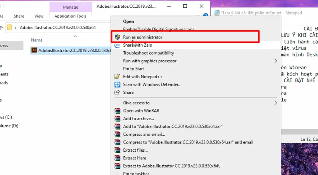Expand graphics processor submenu arrow
This screenshot has width=318, height=175.
276,61
